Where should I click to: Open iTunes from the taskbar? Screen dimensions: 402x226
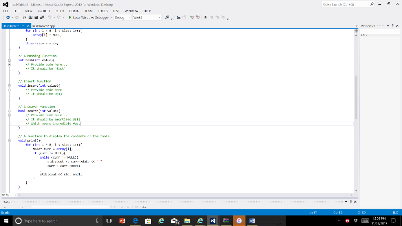[239, 221]
